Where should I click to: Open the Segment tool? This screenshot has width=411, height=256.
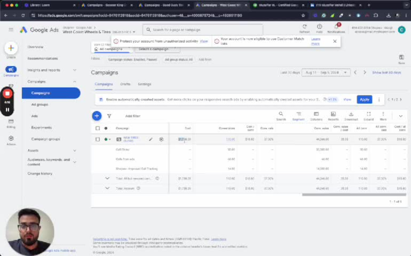[298, 116]
